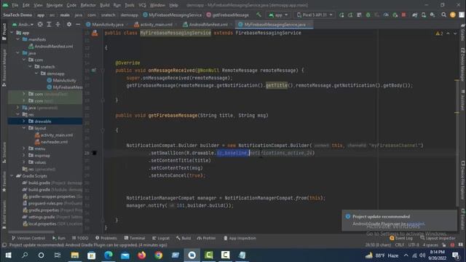Open the VCS menu

(x=143, y=5)
